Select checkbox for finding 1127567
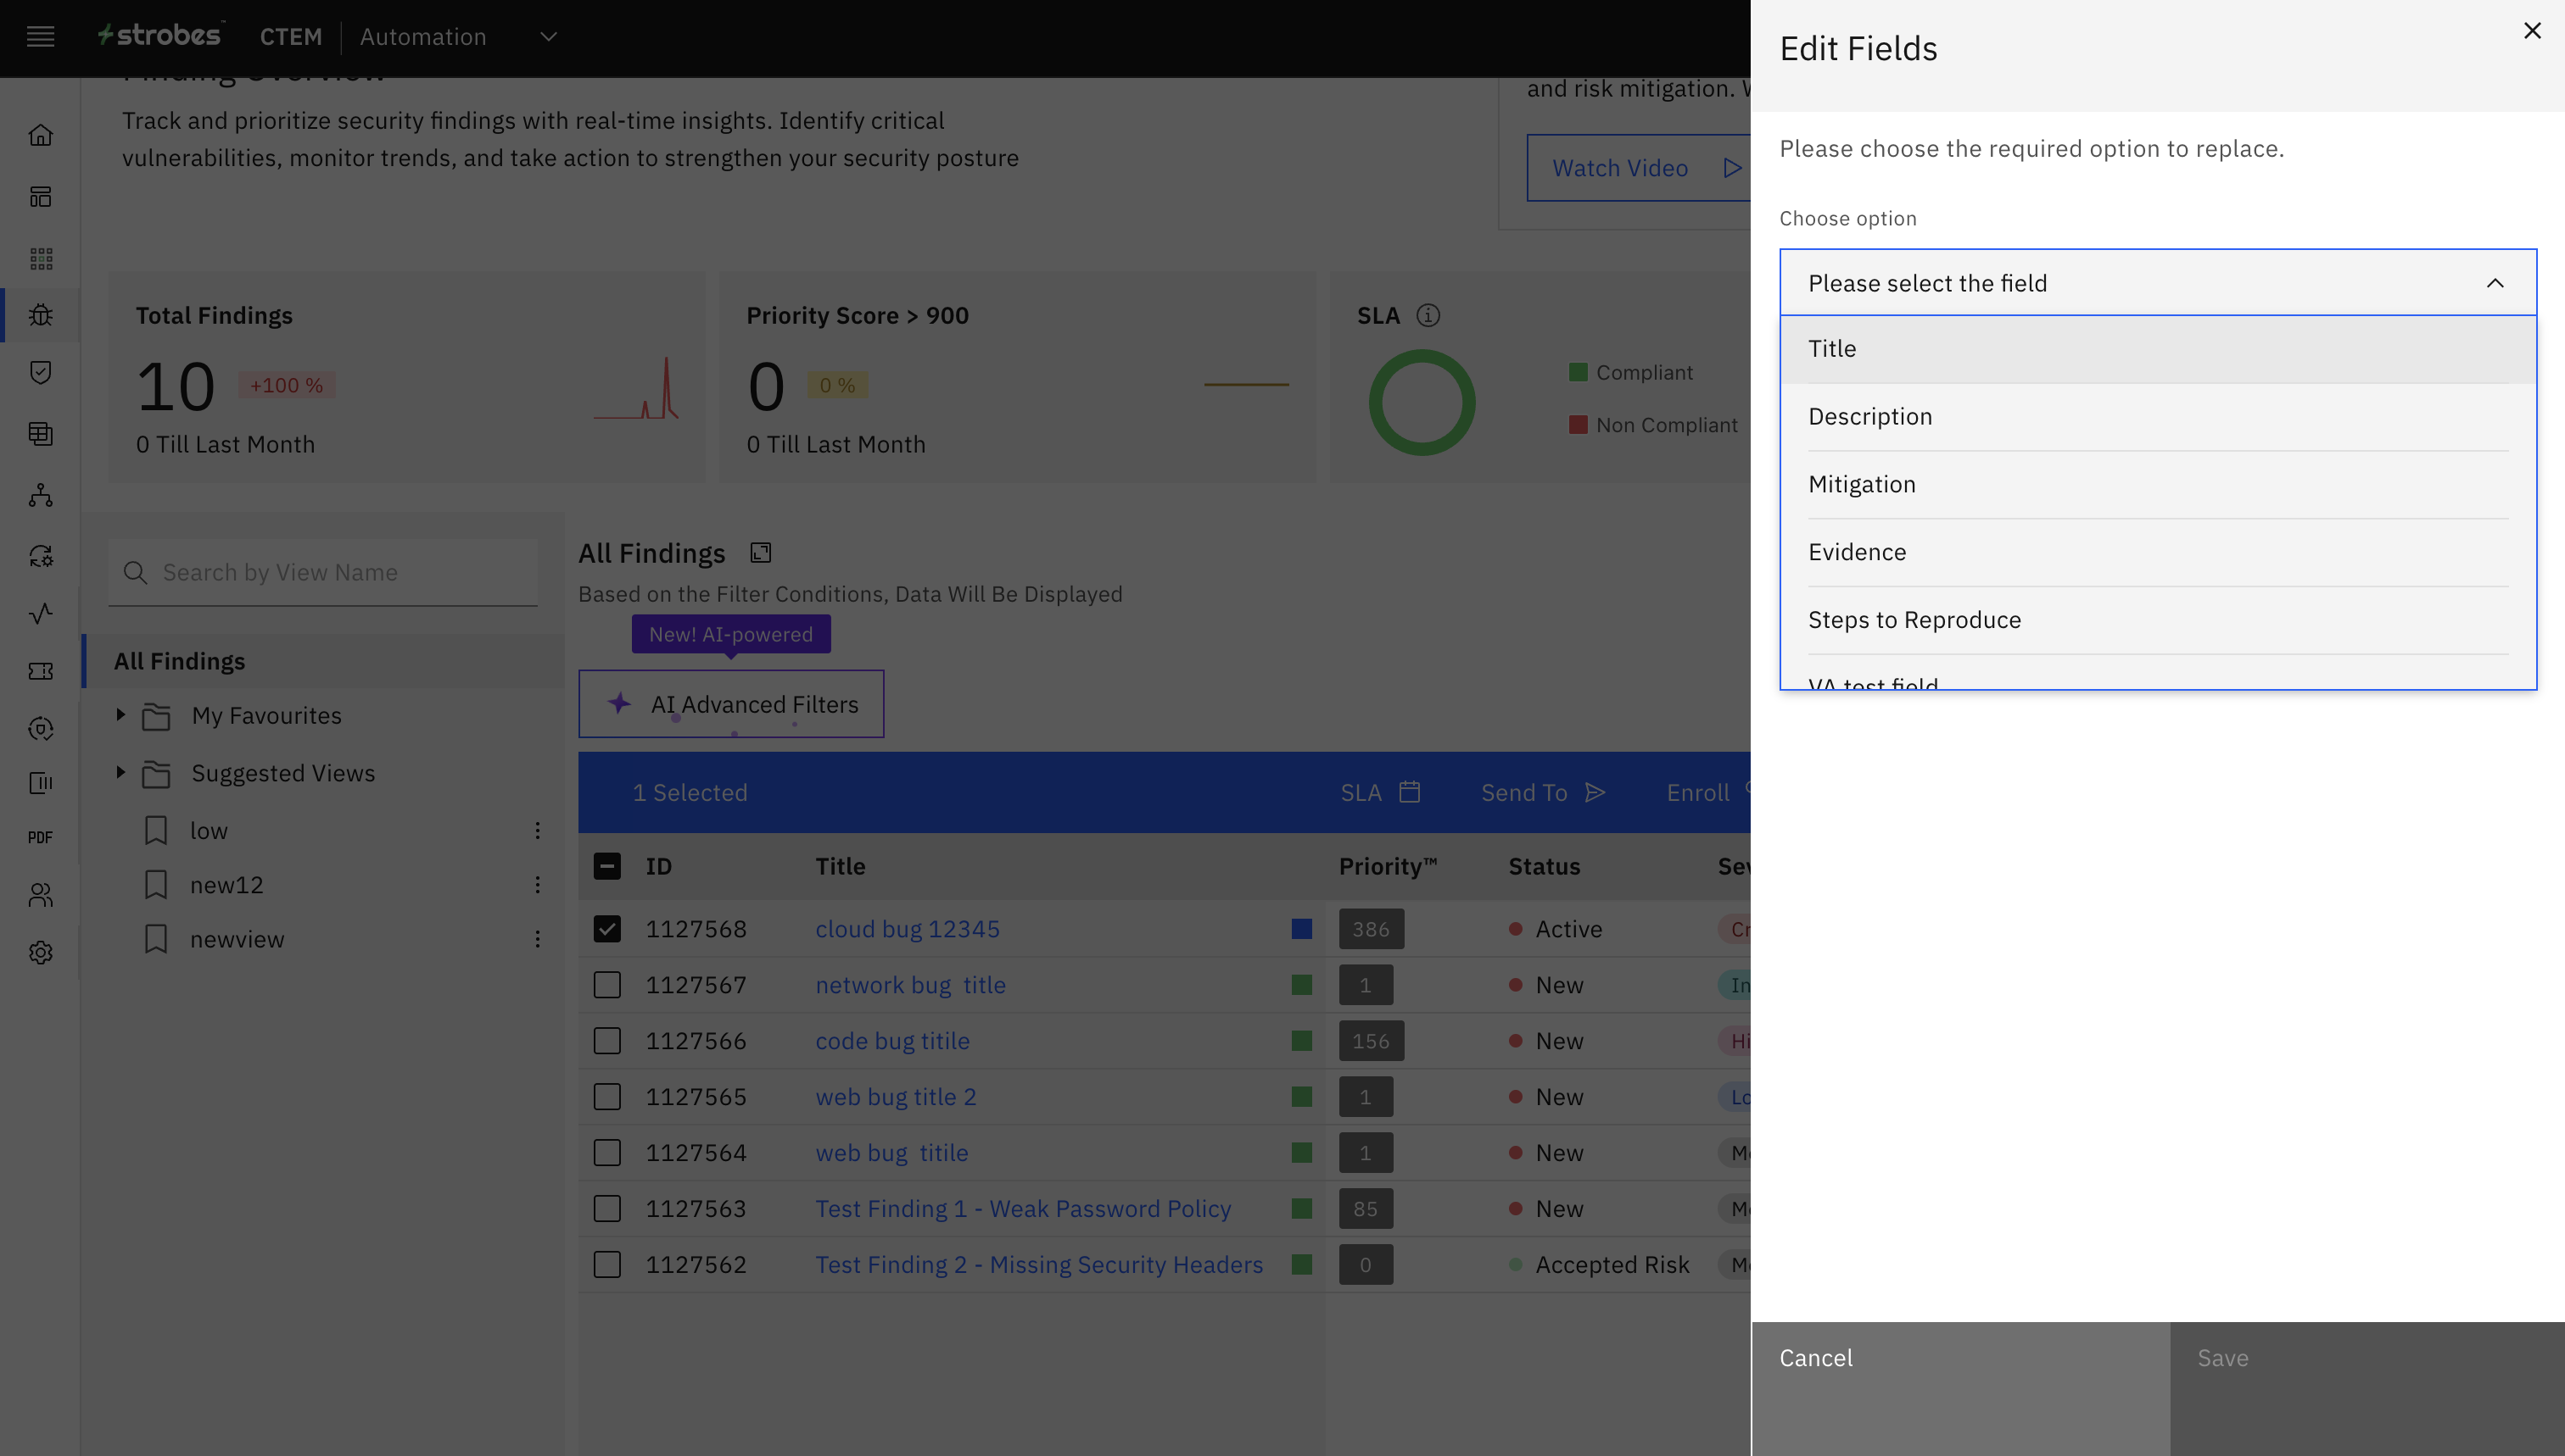Screen dimensions: 2565x1456 click(606, 985)
